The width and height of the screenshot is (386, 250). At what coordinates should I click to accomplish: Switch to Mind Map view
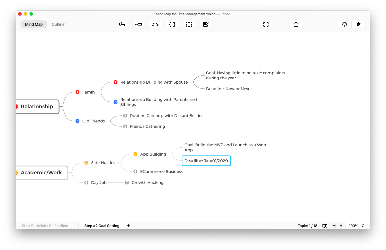click(34, 24)
